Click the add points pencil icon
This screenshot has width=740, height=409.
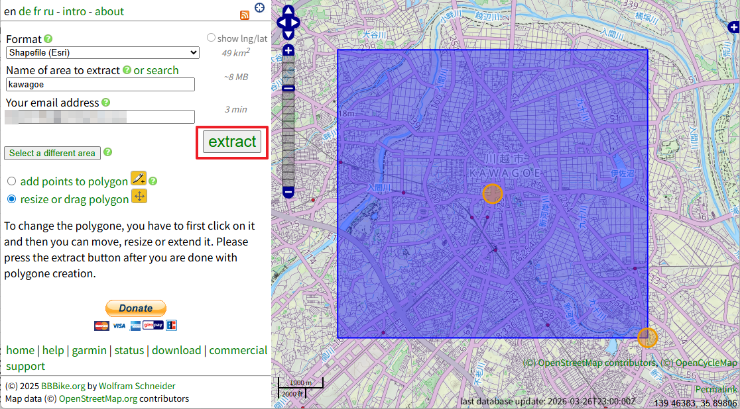(139, 178)
